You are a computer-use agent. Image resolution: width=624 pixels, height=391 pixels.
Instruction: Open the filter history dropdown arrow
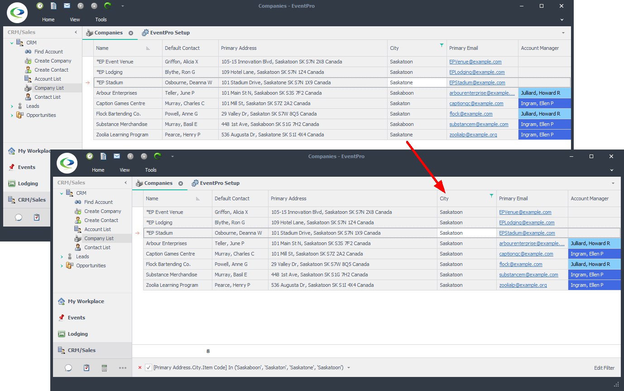349,367
